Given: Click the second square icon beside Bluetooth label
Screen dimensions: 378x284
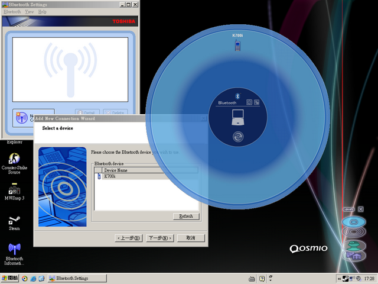Looking at the screenshot, I should pyautogui.click(x=256, y=102).
